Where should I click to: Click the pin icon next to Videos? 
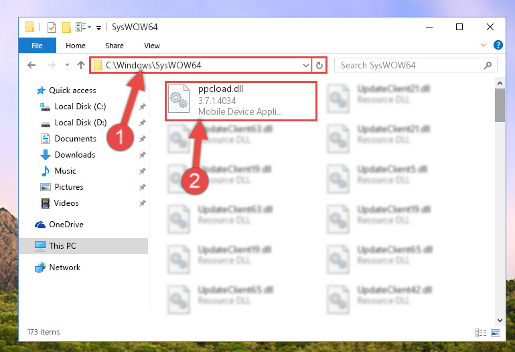click(142, 203)
